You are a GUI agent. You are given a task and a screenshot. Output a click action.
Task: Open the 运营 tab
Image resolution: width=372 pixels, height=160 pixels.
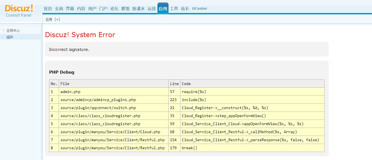click(152, 9)
